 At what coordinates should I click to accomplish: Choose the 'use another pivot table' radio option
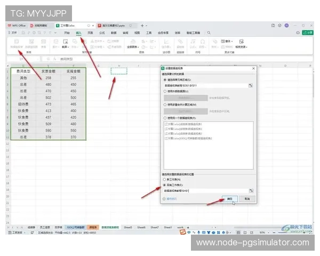click(x=165, y=118)
